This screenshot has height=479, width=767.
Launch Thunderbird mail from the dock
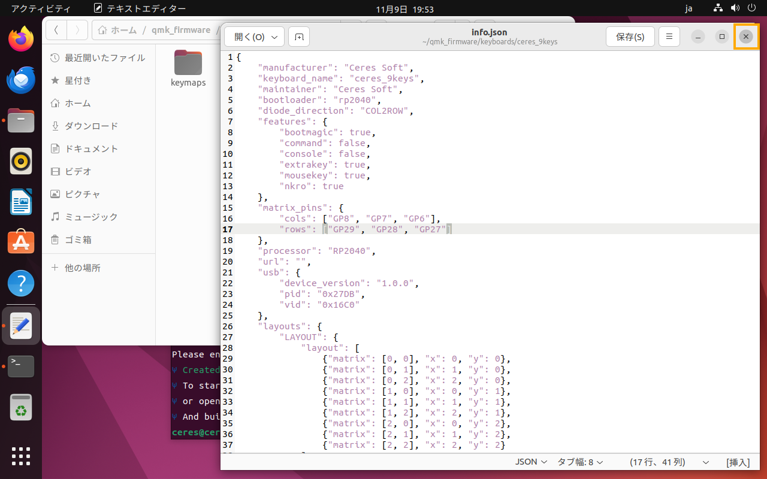(x=21, y=80)
